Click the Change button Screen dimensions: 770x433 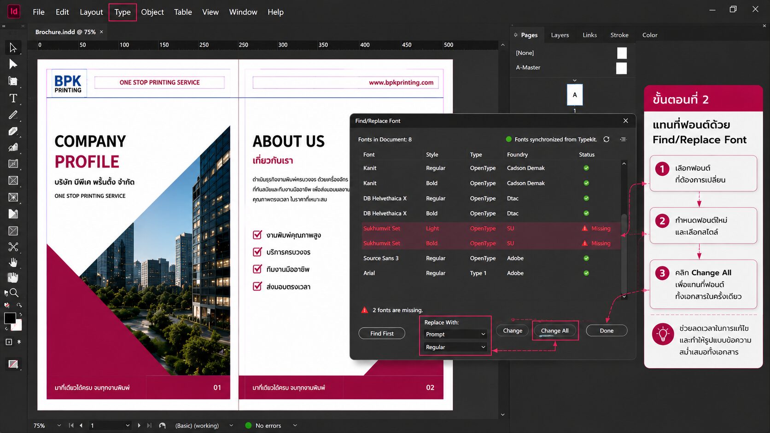click(x=513, y=330)
